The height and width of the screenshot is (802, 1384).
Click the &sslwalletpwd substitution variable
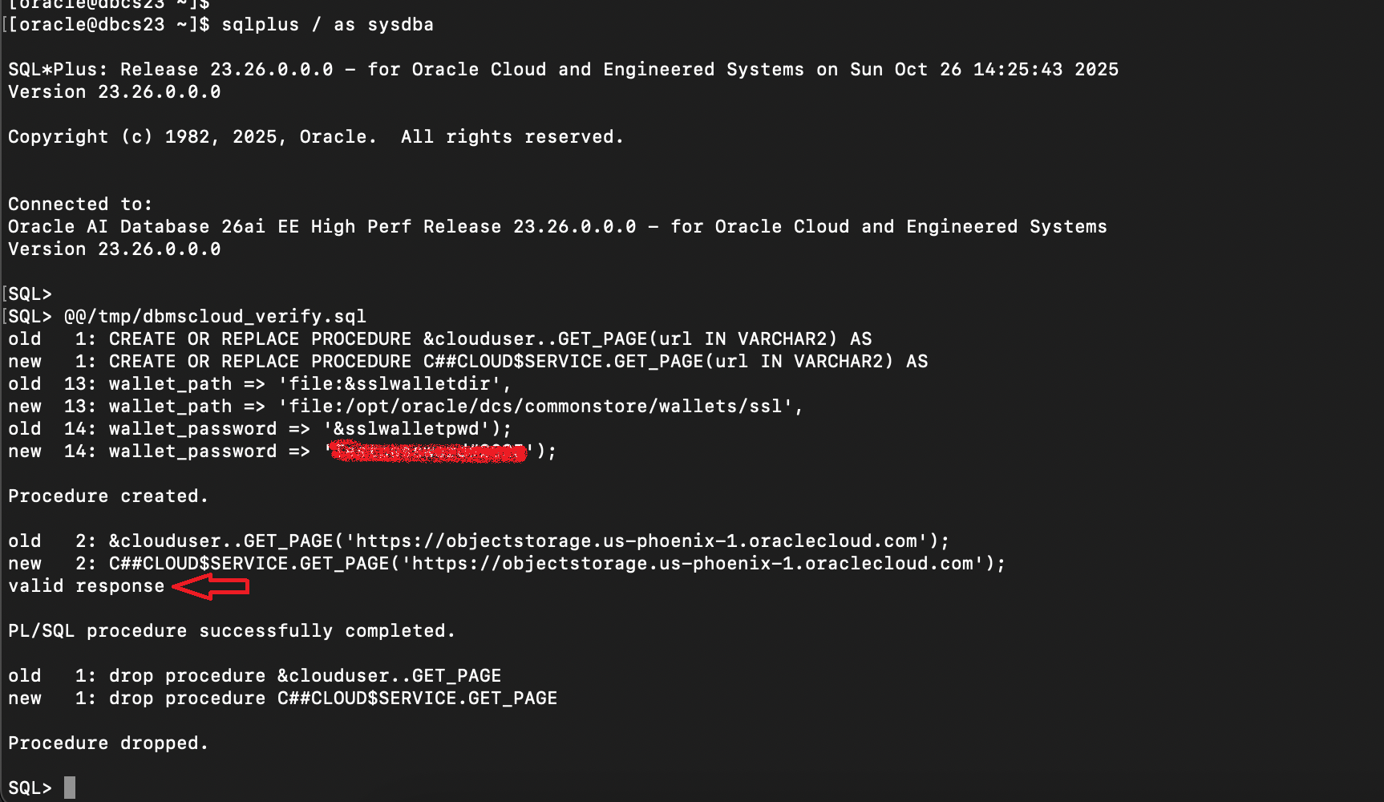406,429
